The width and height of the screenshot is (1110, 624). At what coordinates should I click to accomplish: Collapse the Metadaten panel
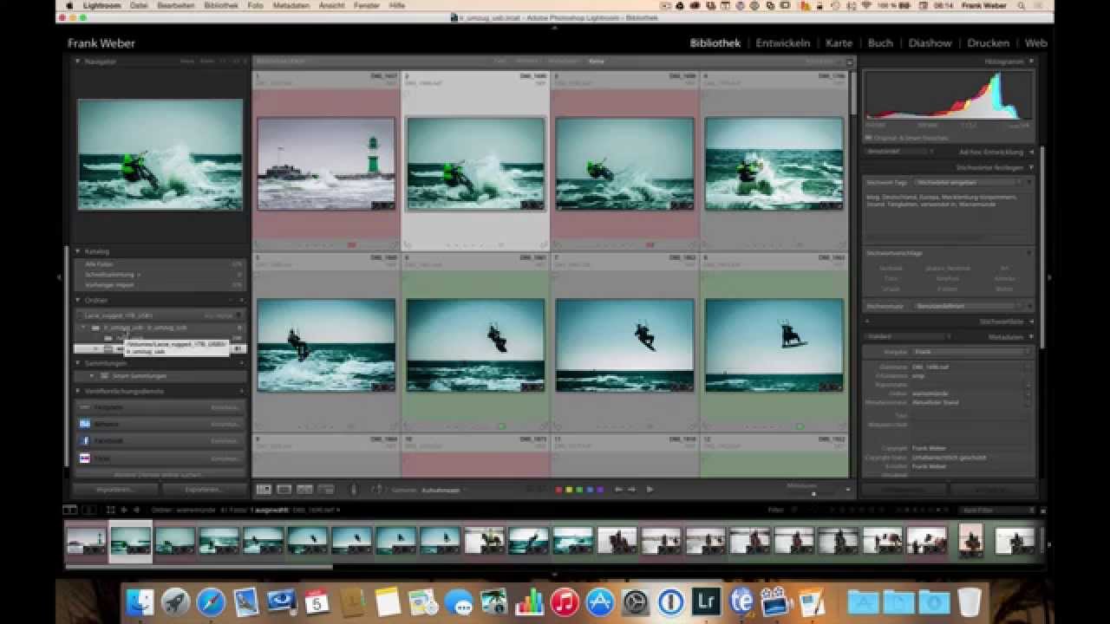click(x=1031, y=336)
